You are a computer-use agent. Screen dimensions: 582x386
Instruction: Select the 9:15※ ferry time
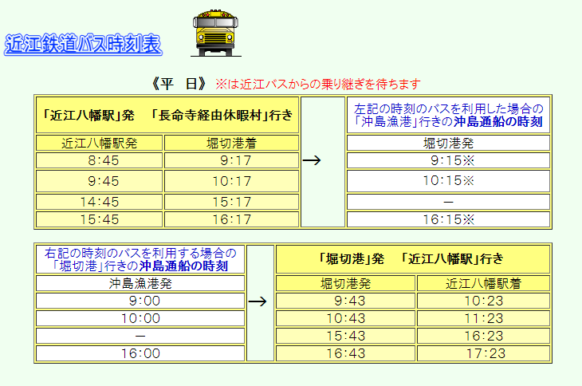coord(448,160)
